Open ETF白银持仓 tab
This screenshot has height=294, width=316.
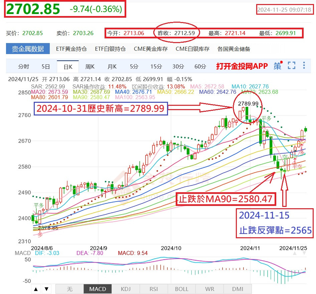pyautogui.click(x=110, y=49)
